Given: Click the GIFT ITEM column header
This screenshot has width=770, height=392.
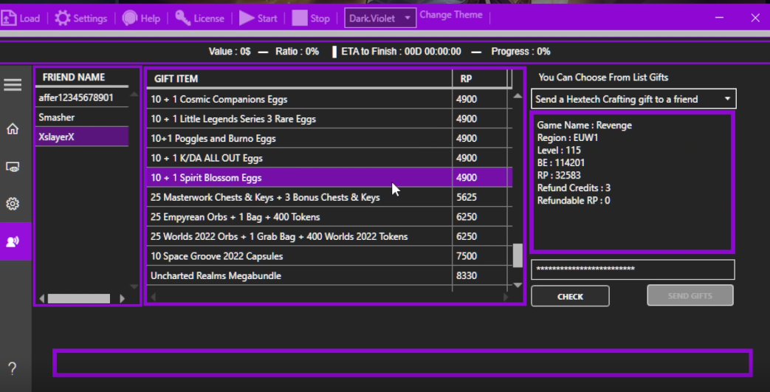Looking at the screenshot, I should (176, 78).
